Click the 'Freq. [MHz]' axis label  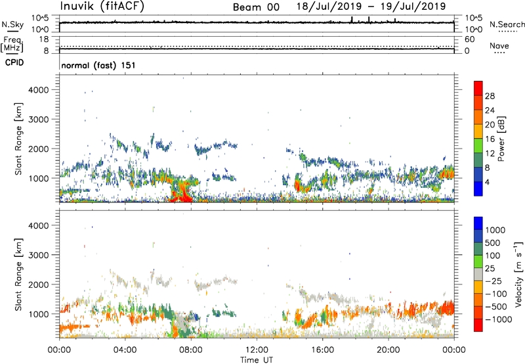[12, 45]
